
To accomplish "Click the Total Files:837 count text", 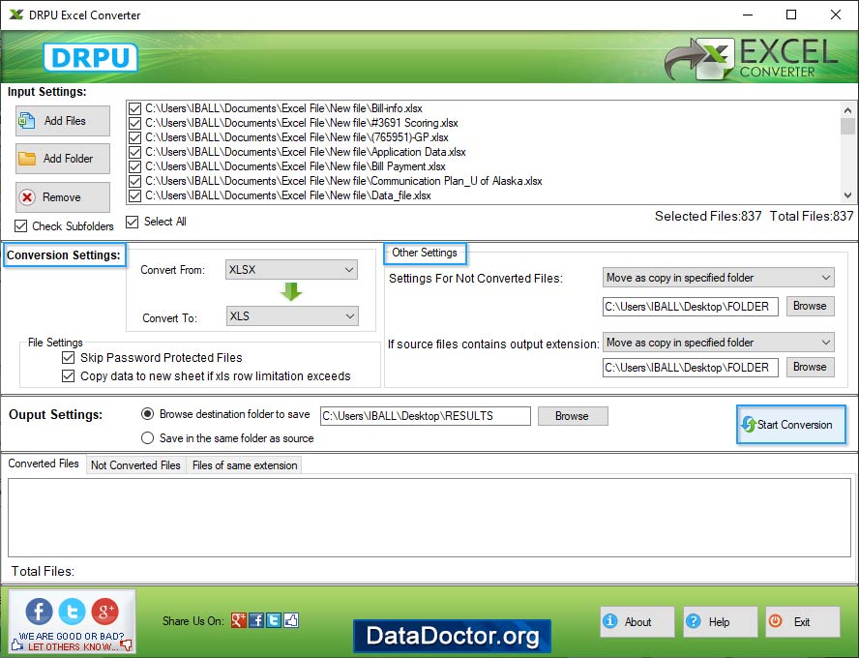I will click(812, 217).
